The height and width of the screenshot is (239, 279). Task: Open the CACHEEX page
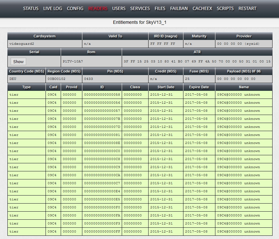(x=202, y=8)
